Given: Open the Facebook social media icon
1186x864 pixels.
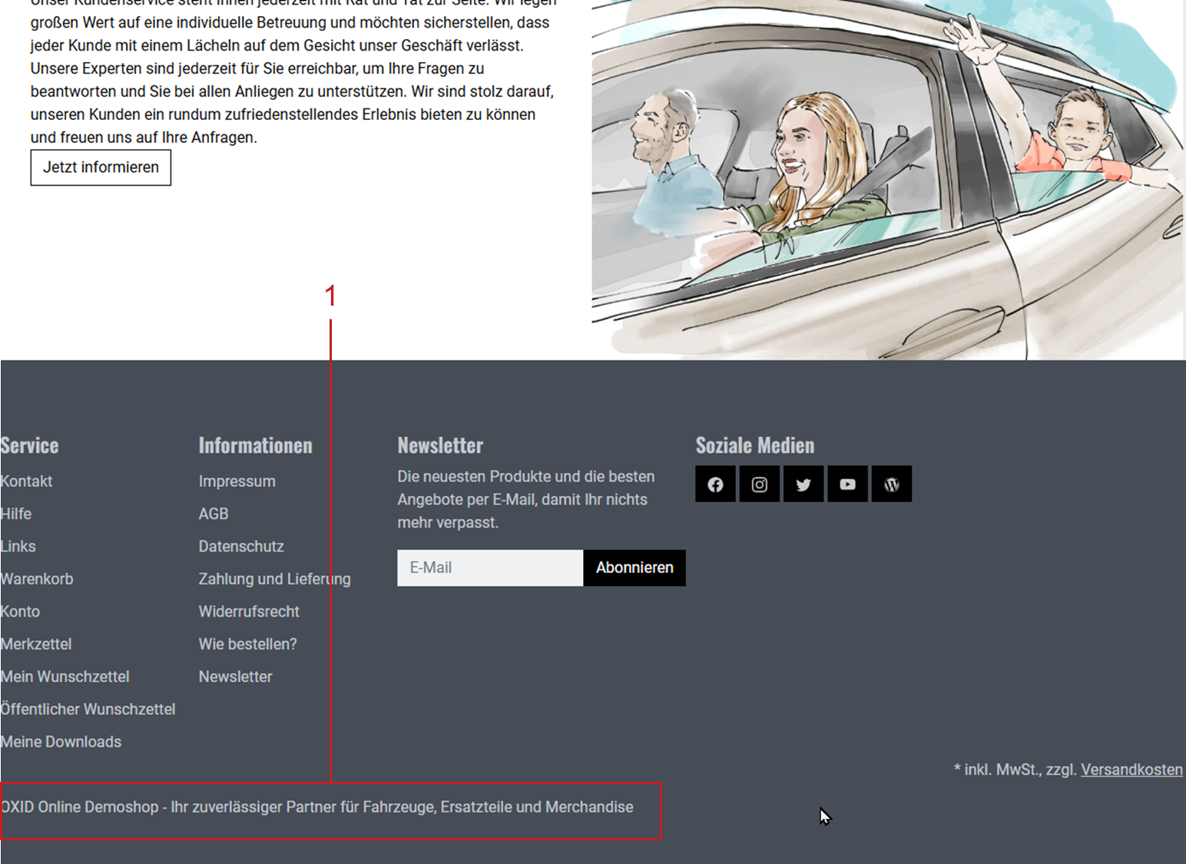Looking at the screenshot, I should (x=715, y=485).
